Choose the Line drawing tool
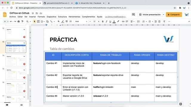The image size is (191, 107). [51, 21]
